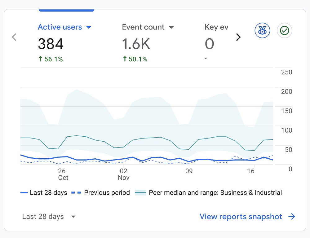The height and width of the screenshot is (238, 310).
Task: Click the green checkmark data quality icon
Action: pyautogui.click(x=284, y=31)
